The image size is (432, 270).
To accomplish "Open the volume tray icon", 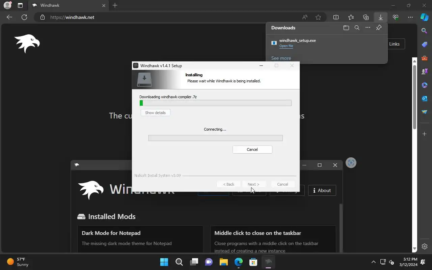I will 392,262.
